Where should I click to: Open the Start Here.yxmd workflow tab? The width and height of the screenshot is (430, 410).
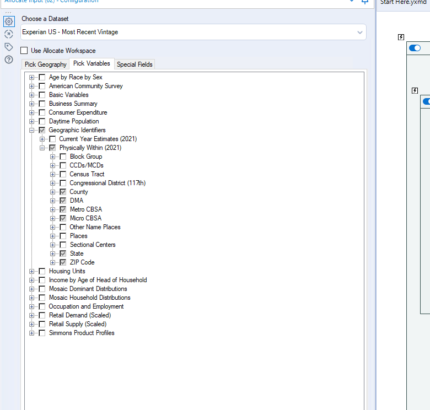(403, 2)
